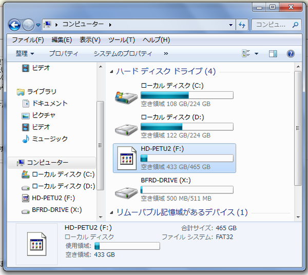Select the Local Disk (C:) drive icon

pos(126,95)
